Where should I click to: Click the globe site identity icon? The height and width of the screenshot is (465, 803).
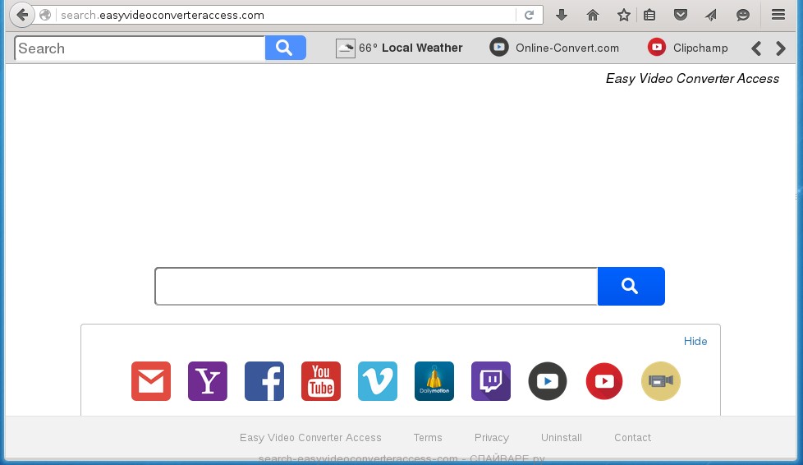point(45,15)
